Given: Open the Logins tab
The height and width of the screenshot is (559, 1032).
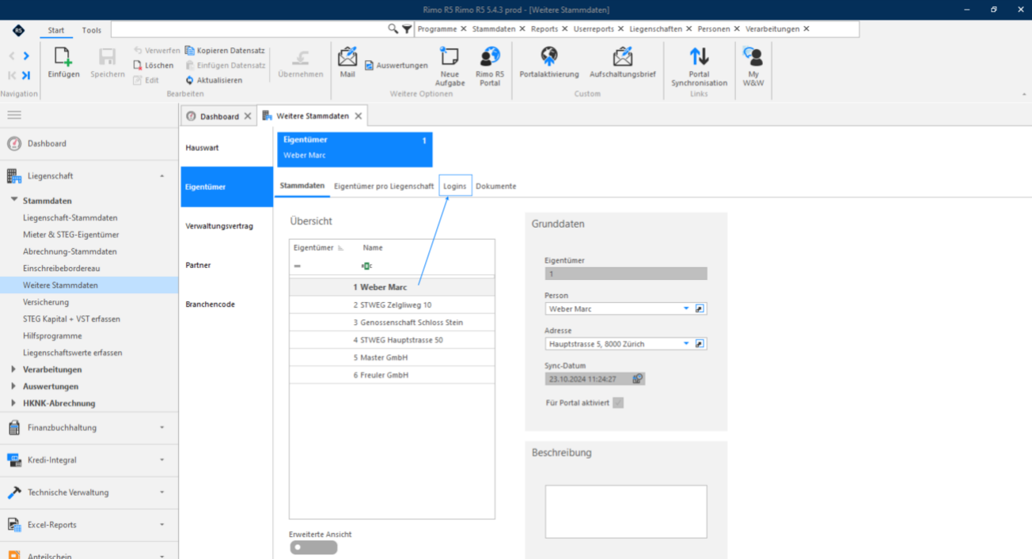Looking at the screenshot, I should (x=455, y=186).
